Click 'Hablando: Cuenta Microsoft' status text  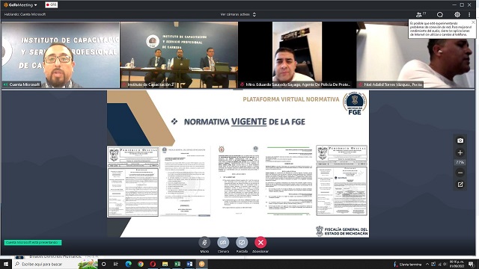(25, 14)
